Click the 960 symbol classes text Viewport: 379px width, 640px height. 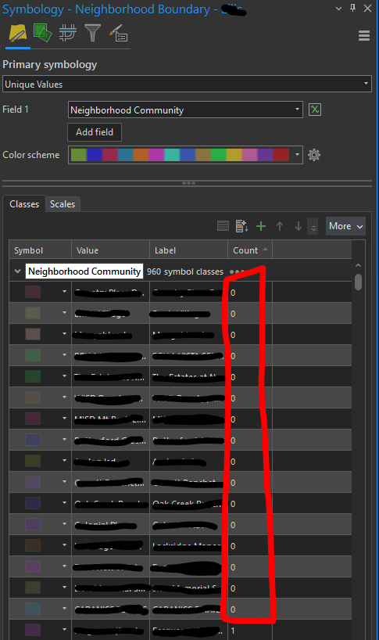(x=185, y=271)
